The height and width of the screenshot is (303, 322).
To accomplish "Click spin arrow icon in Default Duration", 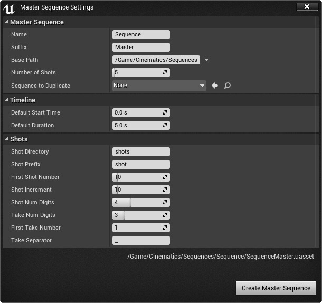I will pyautogui.click(x=165, y=125).
